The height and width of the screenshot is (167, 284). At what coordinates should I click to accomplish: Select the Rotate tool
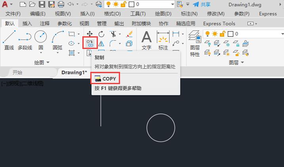(101, 34)
